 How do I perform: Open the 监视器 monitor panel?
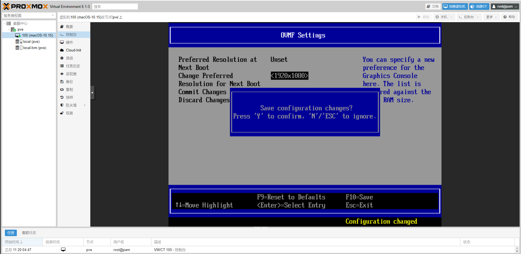[71, 74]
